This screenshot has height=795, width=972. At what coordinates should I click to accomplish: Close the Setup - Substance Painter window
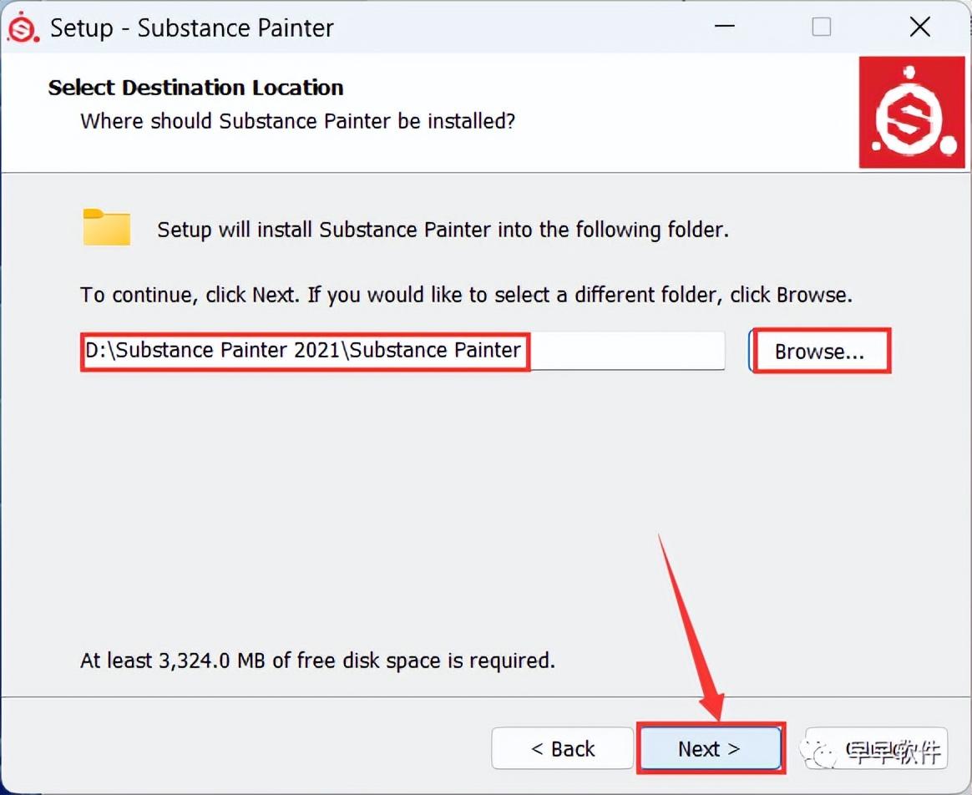920,27
